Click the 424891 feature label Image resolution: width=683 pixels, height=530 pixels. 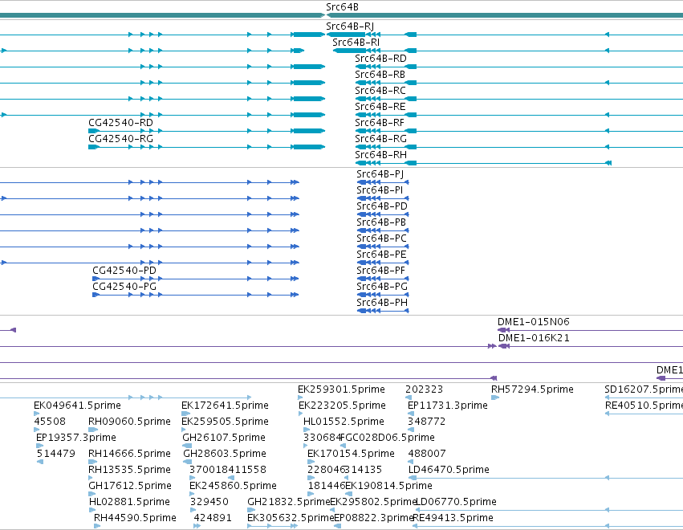[213, 519]
